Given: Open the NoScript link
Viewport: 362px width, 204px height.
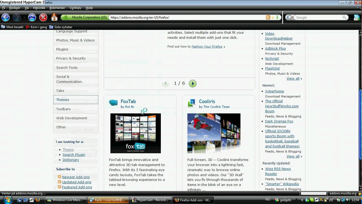Looking at the screenshot, I should (272, 58).
